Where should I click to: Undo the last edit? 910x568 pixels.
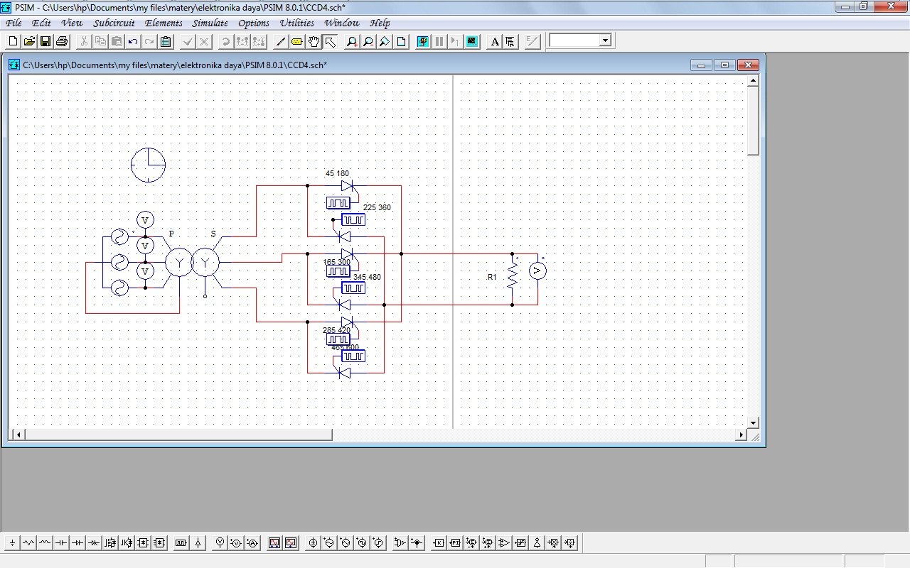pos(132,40)
